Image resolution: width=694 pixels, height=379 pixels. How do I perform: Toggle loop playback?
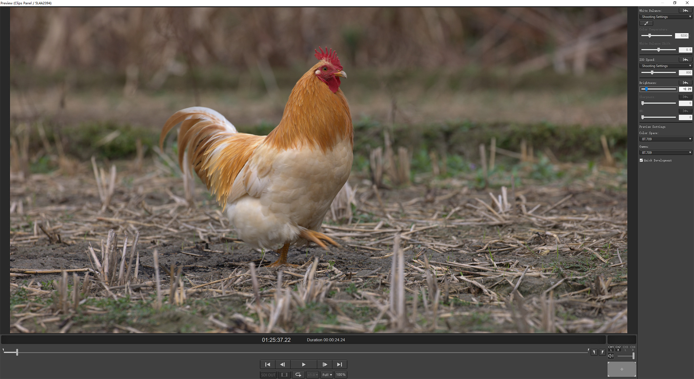click(x=298, y=375)
